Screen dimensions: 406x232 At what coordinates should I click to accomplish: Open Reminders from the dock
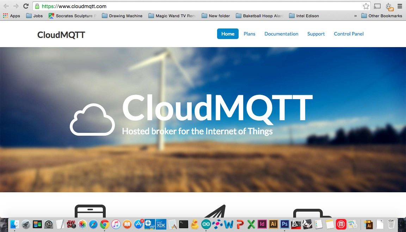pyautogui.click(x=319, y=224)
